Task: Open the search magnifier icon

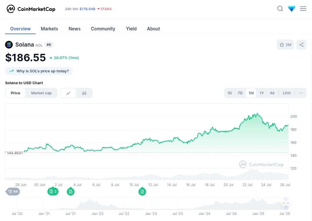Action: pos(280,9)
